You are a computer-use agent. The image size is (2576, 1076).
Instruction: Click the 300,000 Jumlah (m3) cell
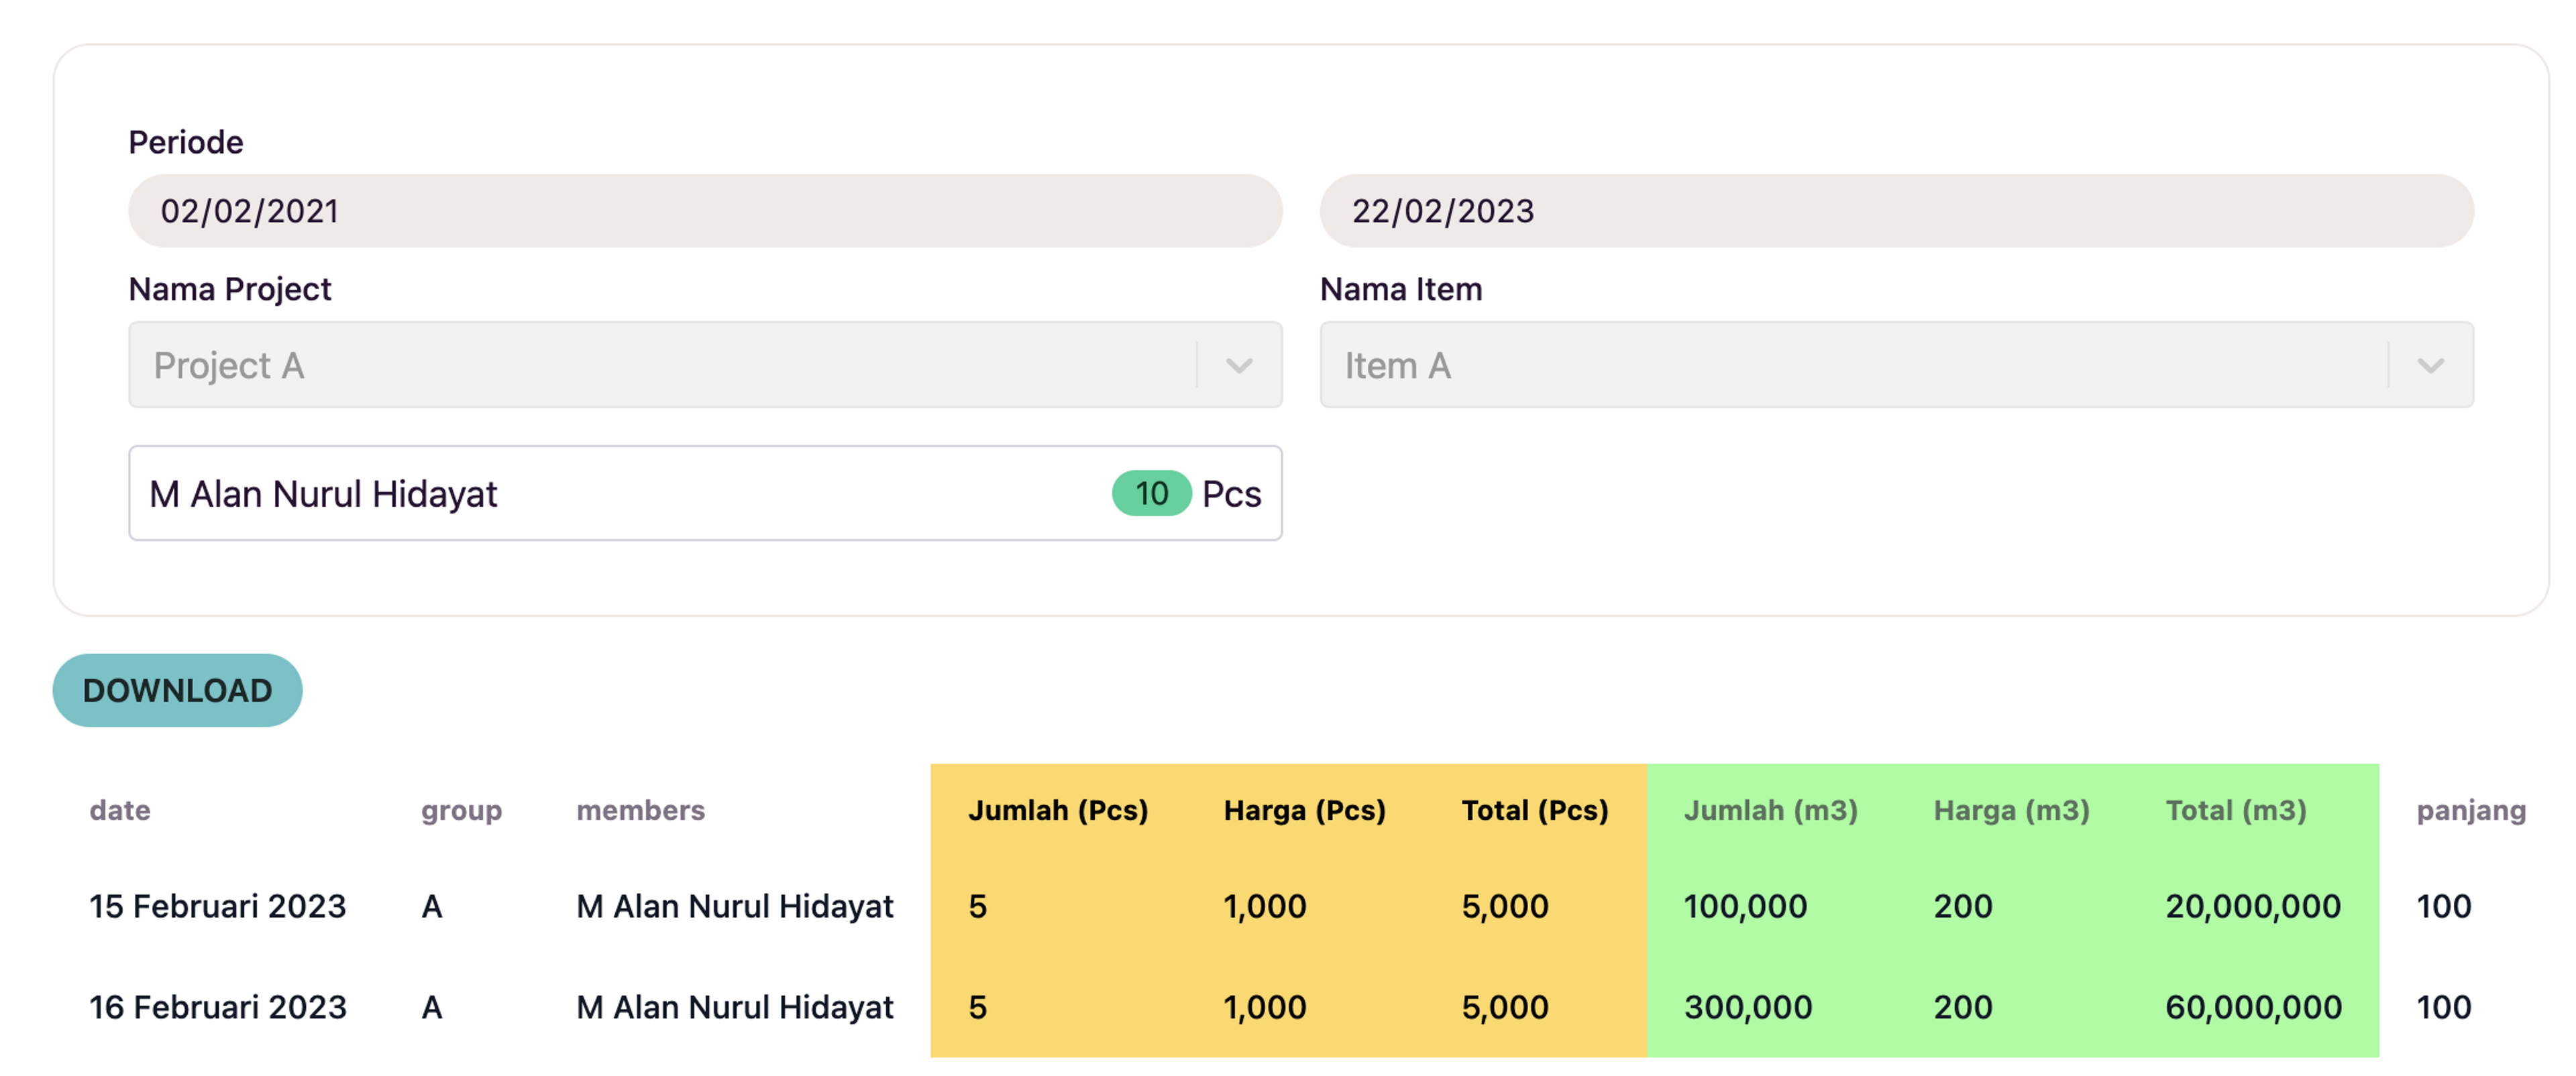point(1747,1007)
